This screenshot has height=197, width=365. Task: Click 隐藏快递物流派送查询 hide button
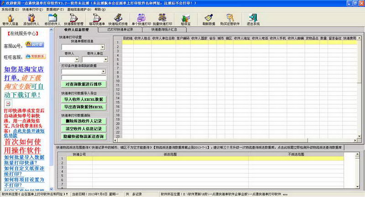(83, 136)
